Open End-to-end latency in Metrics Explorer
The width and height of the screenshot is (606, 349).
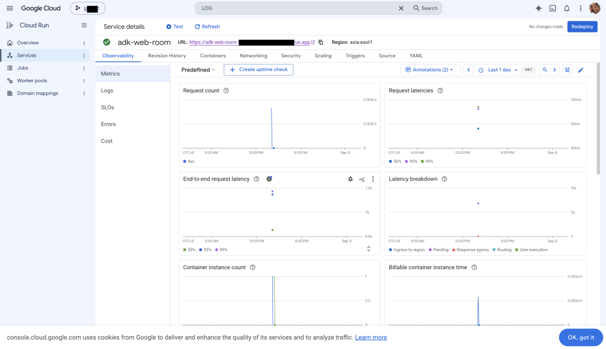pyautogui.click(x=362, y=179)
